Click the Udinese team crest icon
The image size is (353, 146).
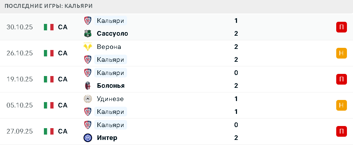click(87, 99)
